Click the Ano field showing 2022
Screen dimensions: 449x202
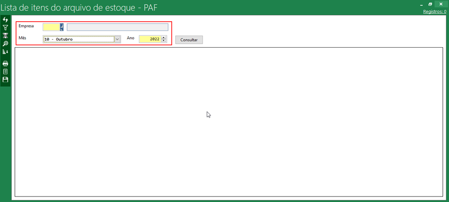pos(150,39)
